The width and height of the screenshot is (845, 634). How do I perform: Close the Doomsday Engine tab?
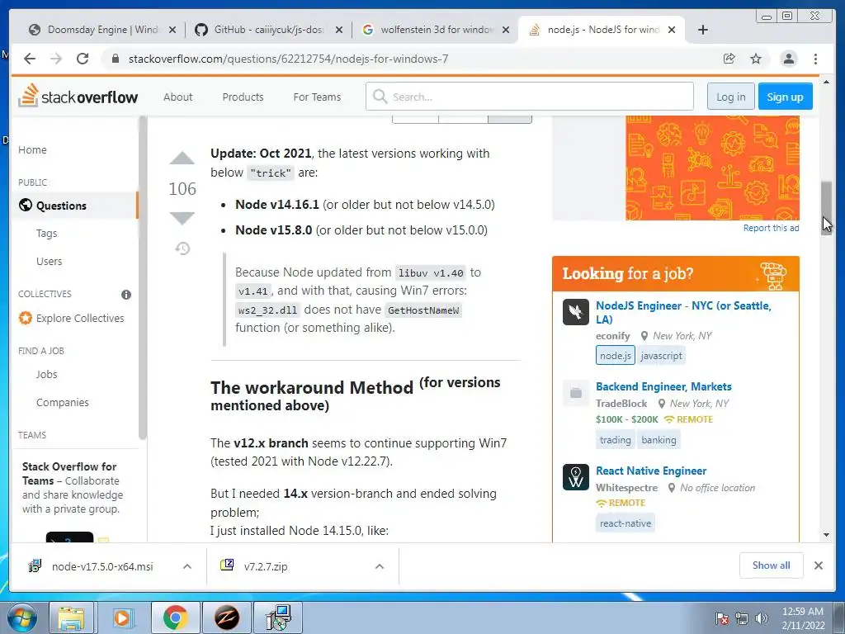coord(172,31)
